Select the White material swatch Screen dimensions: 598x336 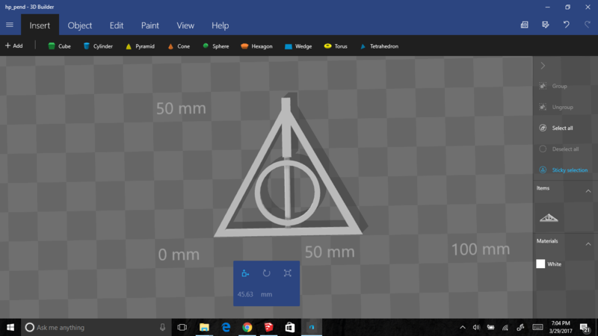pos(540,264)
